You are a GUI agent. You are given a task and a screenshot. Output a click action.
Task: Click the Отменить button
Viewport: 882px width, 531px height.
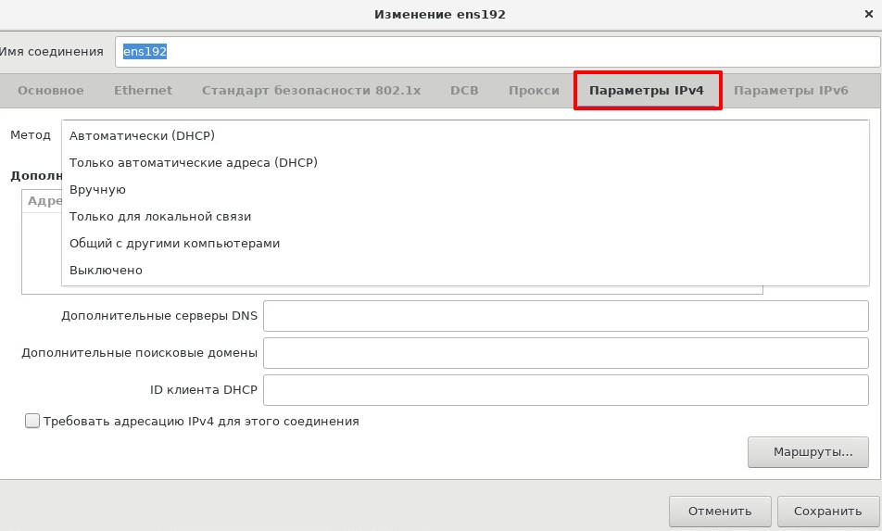(x=720, y=512)
